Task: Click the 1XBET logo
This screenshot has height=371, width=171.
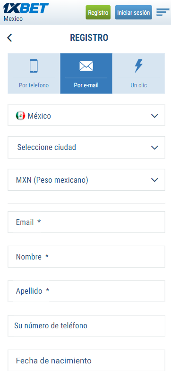Action: 26,8
